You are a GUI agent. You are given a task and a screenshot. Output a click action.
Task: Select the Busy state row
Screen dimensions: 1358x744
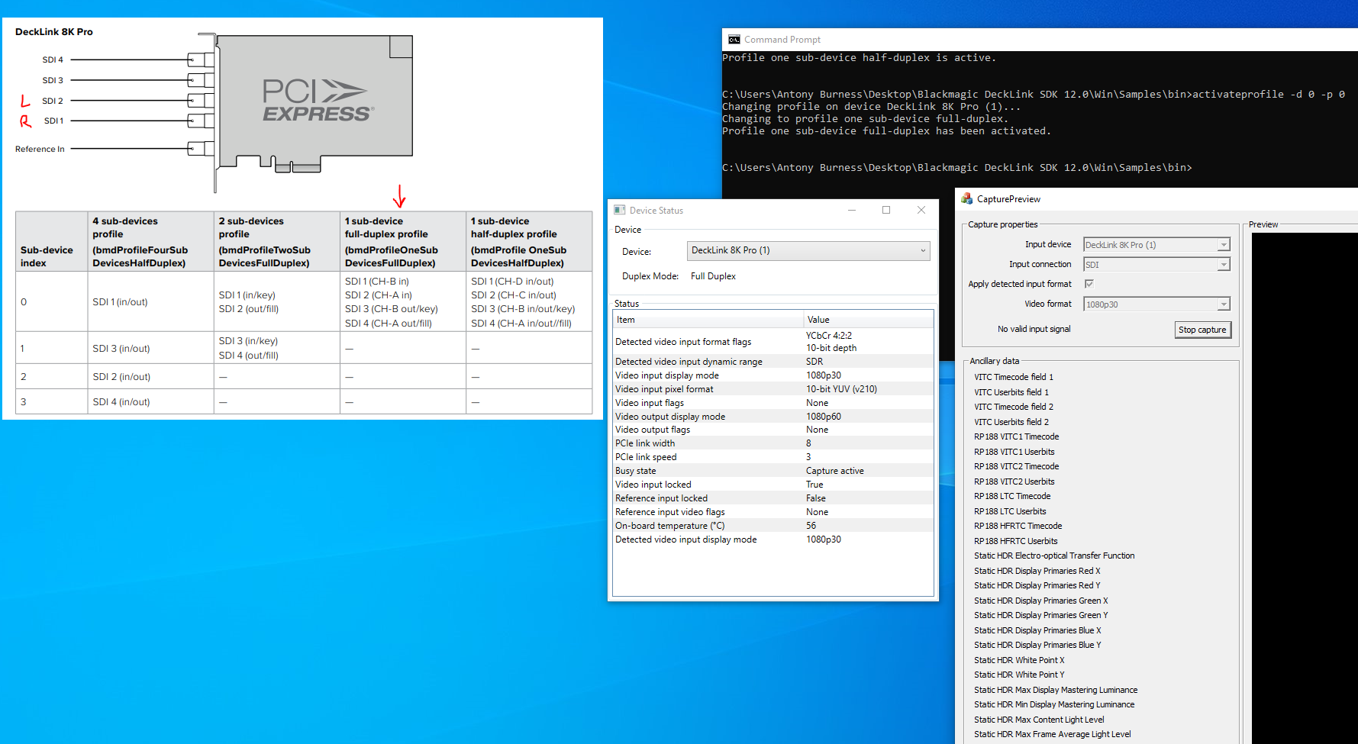pos(773,471)
